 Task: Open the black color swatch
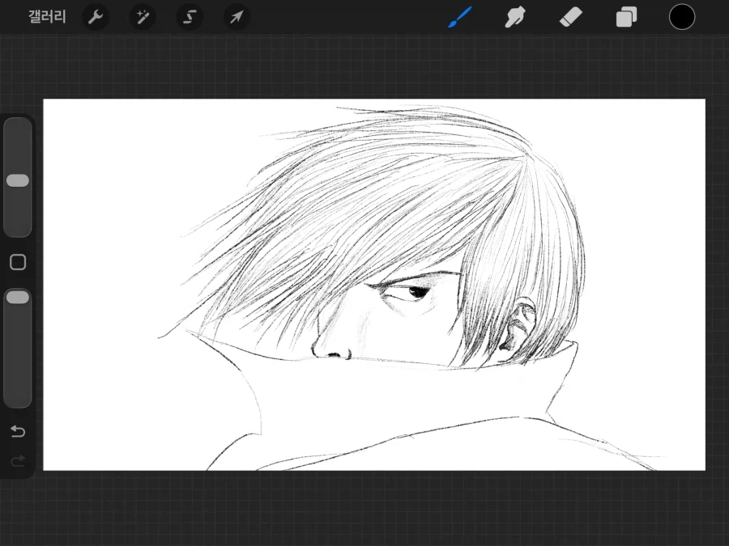click(x=682, y=17)
